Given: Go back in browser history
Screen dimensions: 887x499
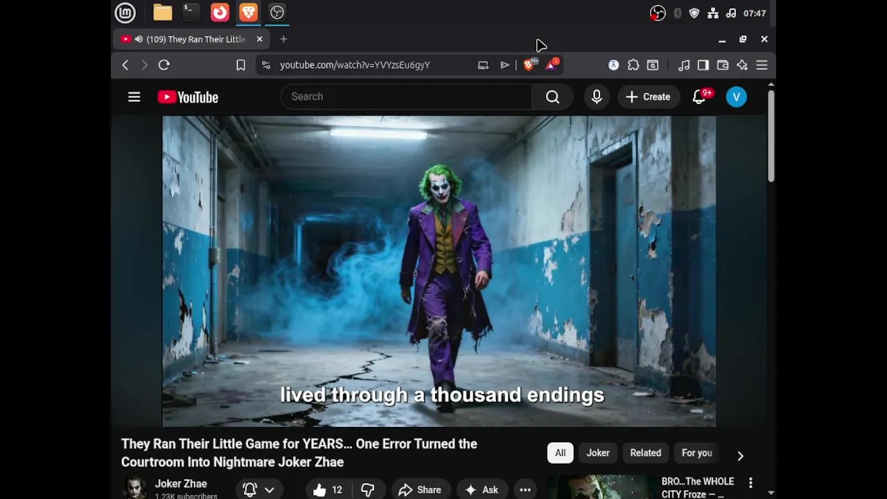Looking at the screenshot, I should click(125, 65).
